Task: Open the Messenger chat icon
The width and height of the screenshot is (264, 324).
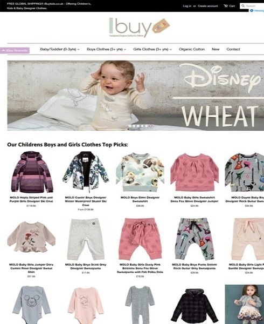Action: coord(252,11)
